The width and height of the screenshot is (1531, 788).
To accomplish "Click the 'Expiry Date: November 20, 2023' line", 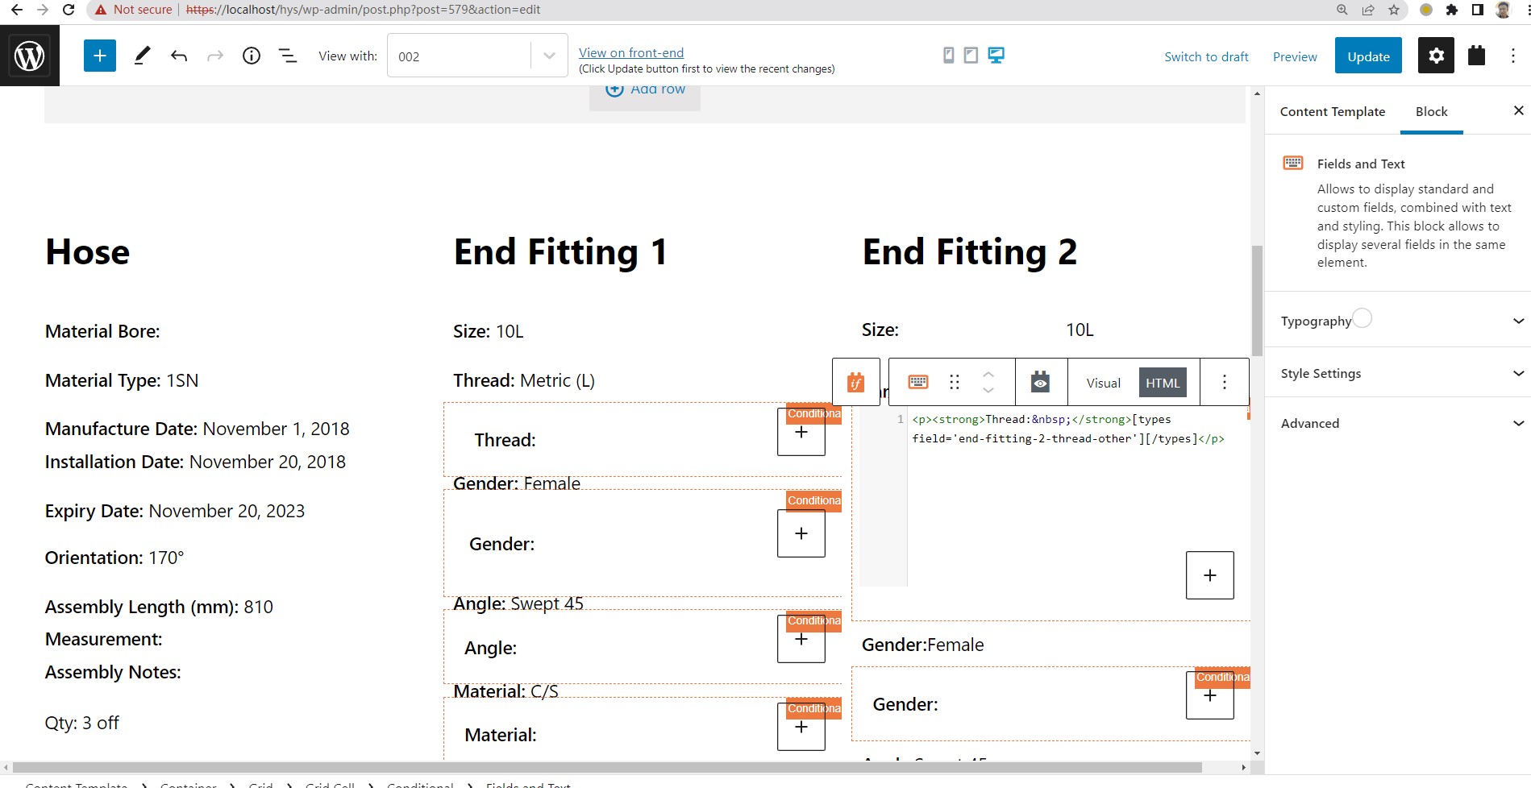I will click(x=175, y=511).
